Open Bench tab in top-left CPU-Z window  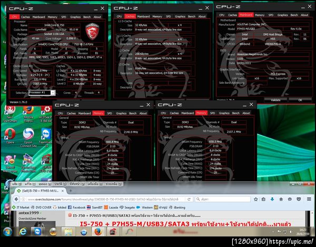pyautogui.click(x=87, y=17)
